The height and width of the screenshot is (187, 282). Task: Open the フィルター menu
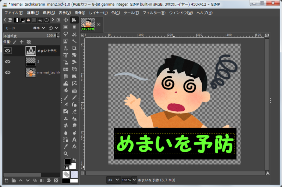pyautogui.click(x=154, y=13)
